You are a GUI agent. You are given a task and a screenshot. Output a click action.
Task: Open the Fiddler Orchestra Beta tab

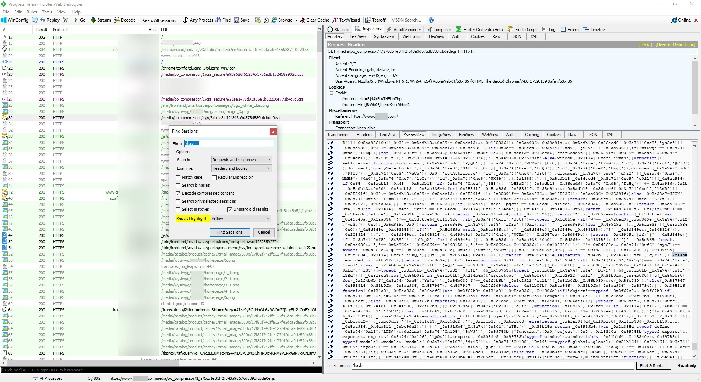click(x=479, y=30)
